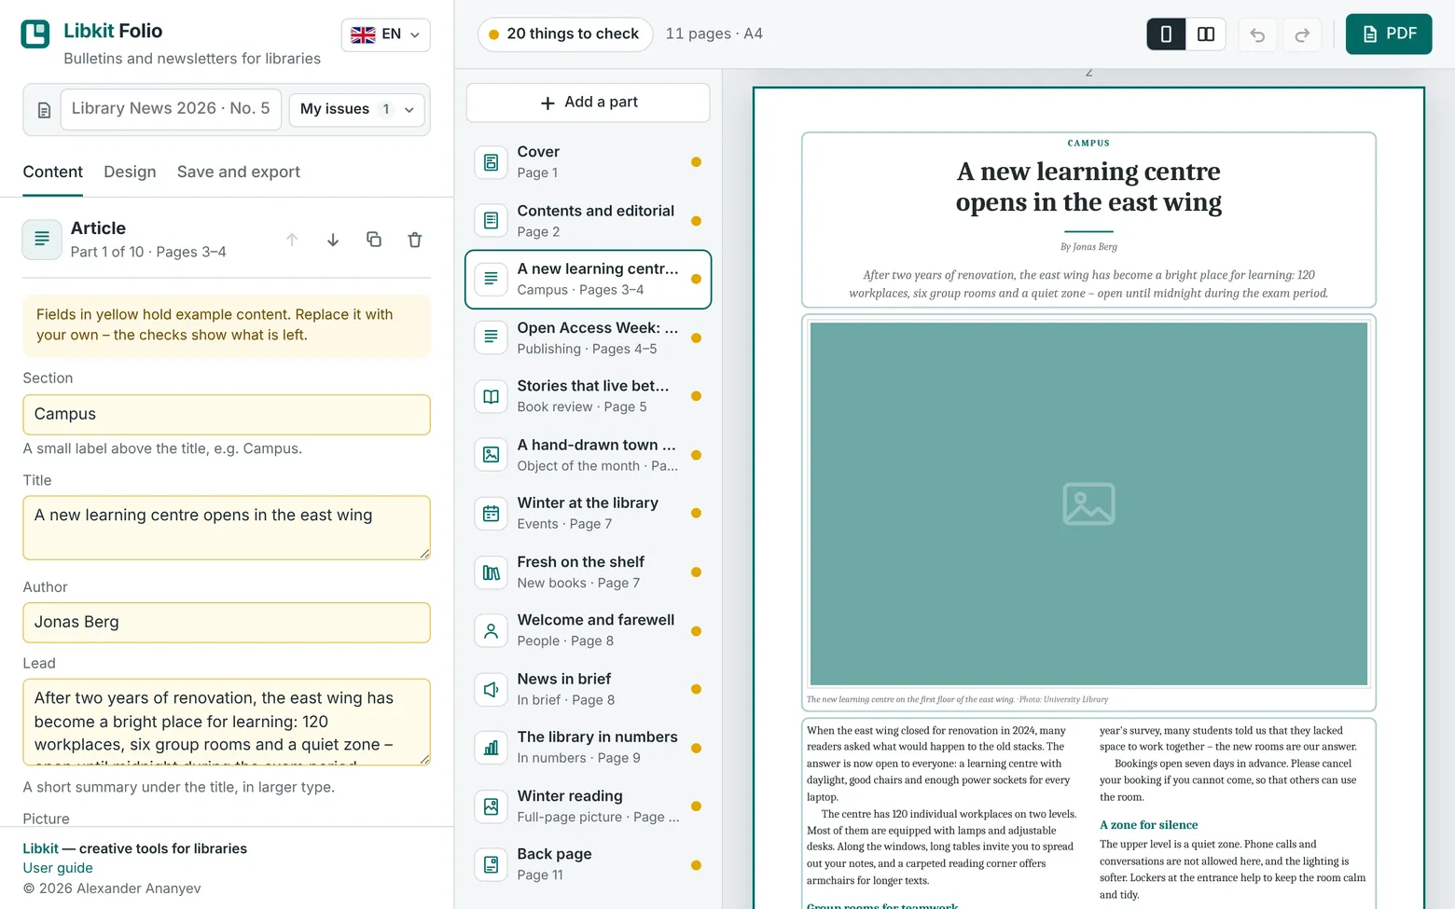Click the megaphone icon for News in brief
The image size is (1455, 909).
491,689
